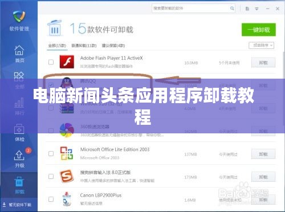The width and height of the screenshot is (285, 212).
Task: Tick the Canon LBP2900Plus checkbox
Action: (51, 199)
